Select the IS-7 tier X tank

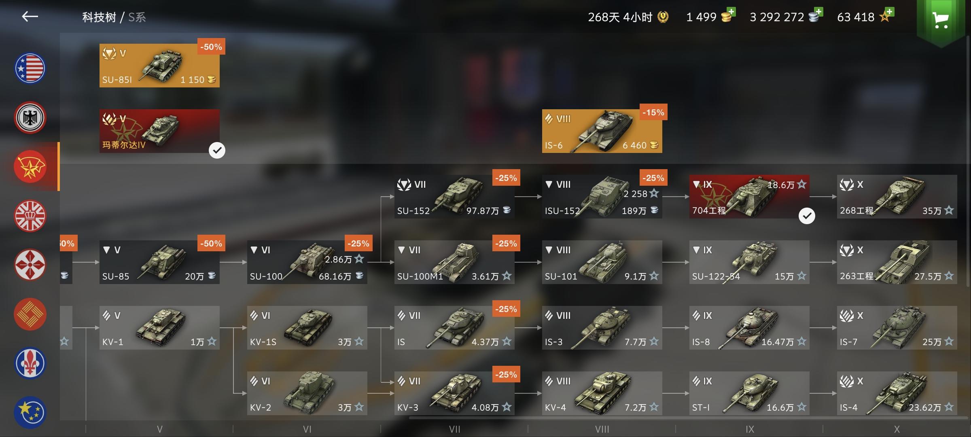897,328
